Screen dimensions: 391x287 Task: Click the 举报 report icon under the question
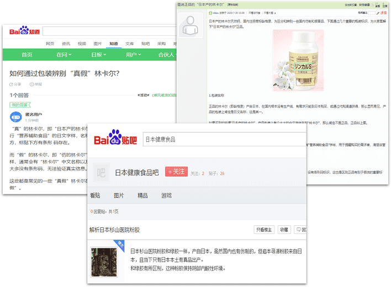pos(35,84)
